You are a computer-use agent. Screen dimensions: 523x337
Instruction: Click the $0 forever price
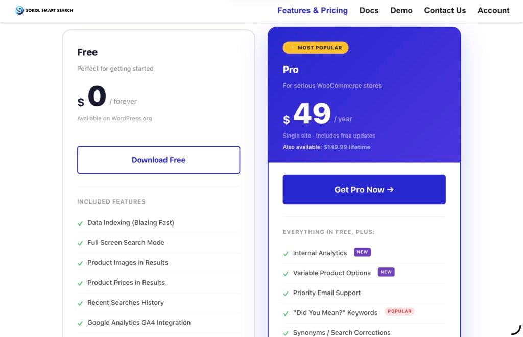click(x=107, y=97)
